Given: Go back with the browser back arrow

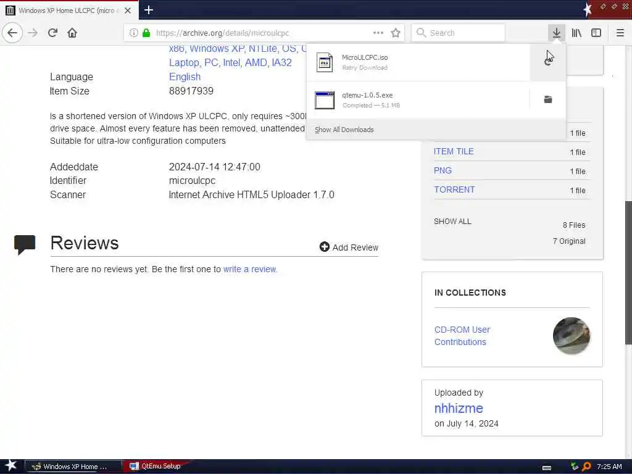Looking at the screenshot, I should coord(12,33).
